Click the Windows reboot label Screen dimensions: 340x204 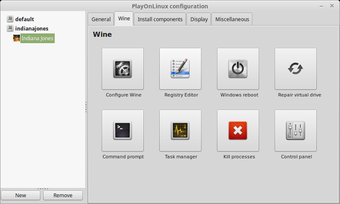pyautogui.click(x=239, y=95)
